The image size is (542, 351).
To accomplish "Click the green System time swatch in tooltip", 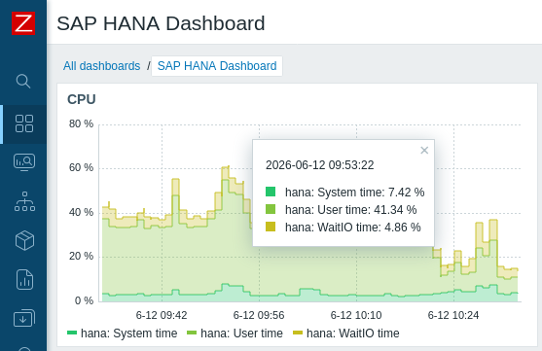I will coord(271,192).
